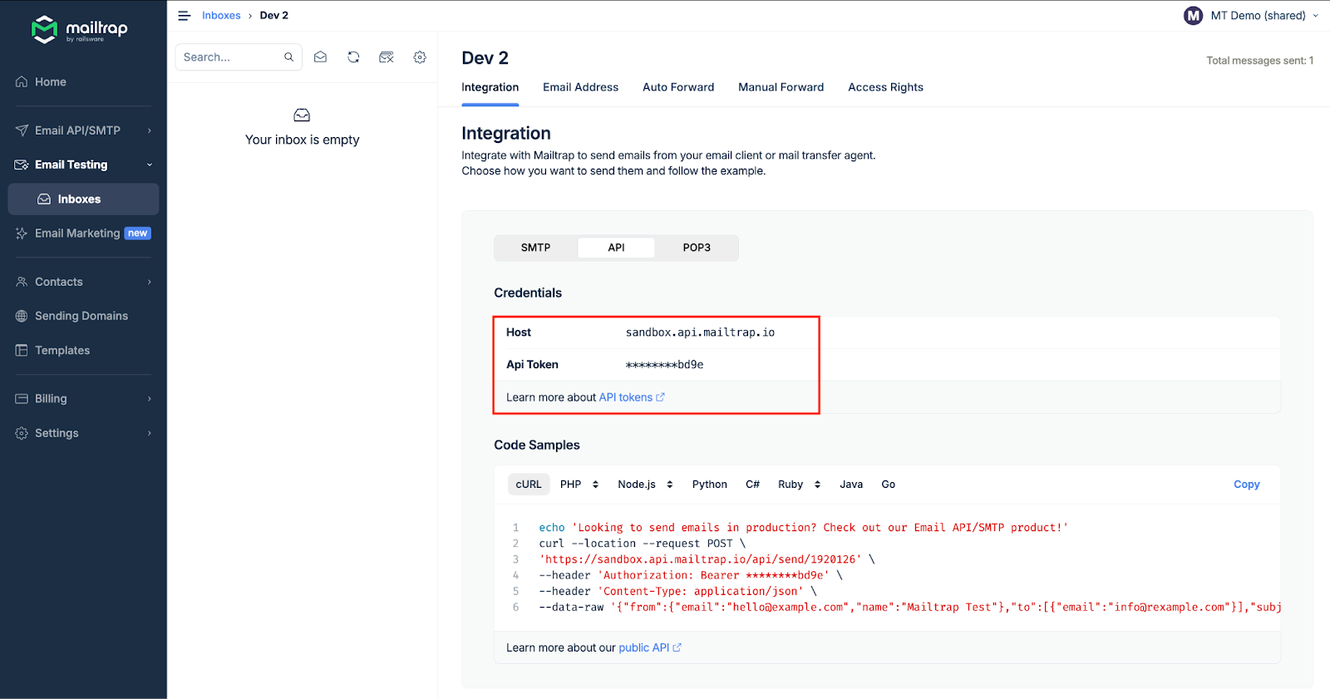Image resolution: width=1330 pixels, height=699 pixels.
Task: Click the search magnifier icon
Action: tap(289, 57)
